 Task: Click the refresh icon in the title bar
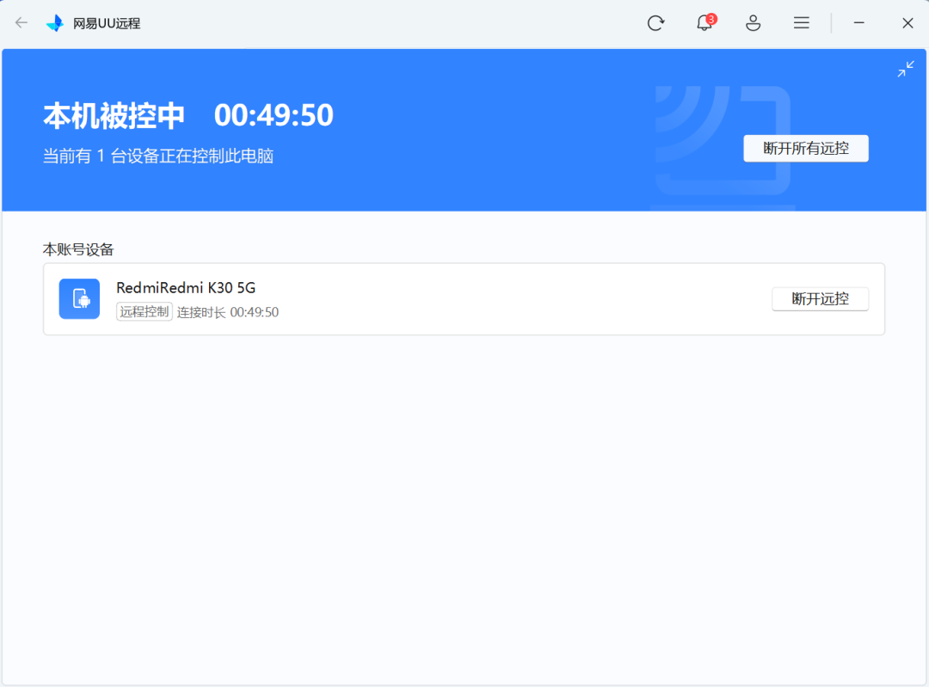(655, 23)
